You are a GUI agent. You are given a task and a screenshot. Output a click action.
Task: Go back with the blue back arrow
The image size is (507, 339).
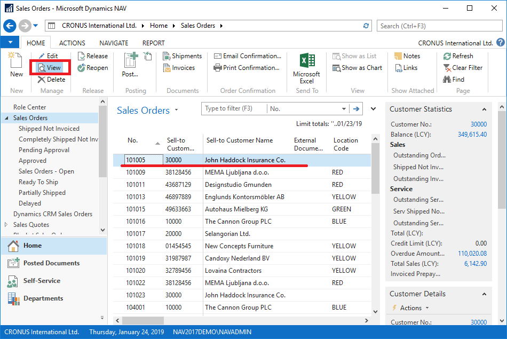pos(10,26)
